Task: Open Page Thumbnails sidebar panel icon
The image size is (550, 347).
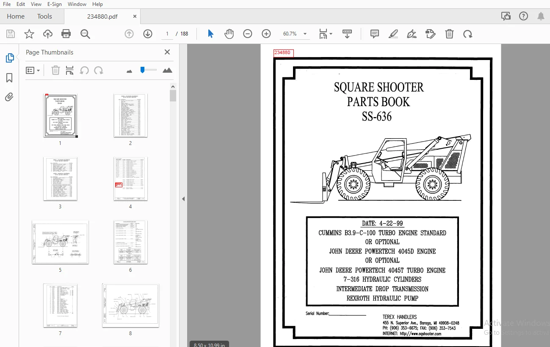Action: click(10, 58)
